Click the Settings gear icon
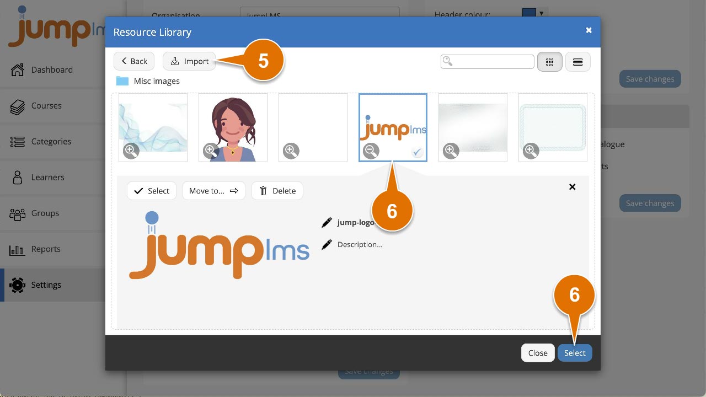This screenshot has height=397, width=706. [x=18, y=285]
